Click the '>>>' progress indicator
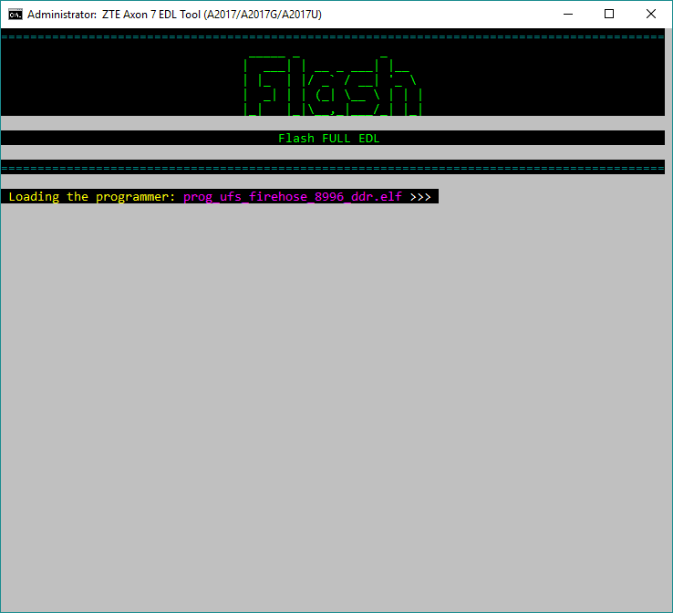 pos(420,197)
